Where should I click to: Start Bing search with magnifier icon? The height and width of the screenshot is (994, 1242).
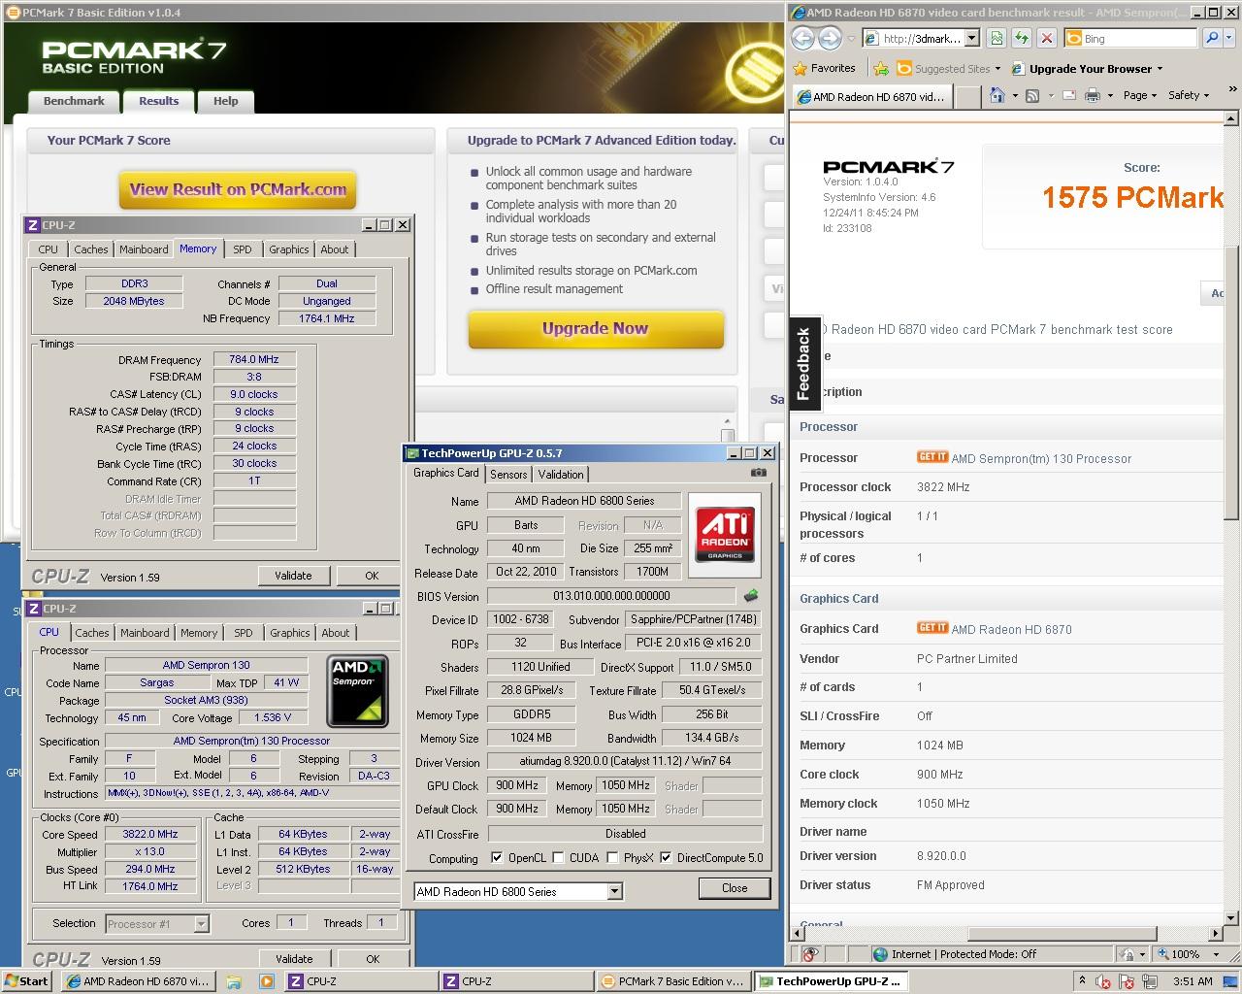tap(1211, 38)
